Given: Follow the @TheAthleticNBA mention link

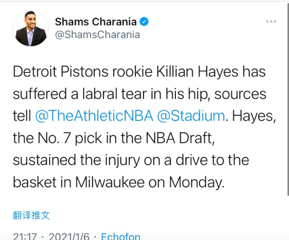Looking at the screenshot, I should coord(94,116).
